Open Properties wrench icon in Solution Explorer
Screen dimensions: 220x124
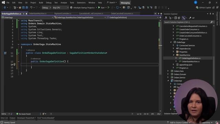(x=190, y=18)
